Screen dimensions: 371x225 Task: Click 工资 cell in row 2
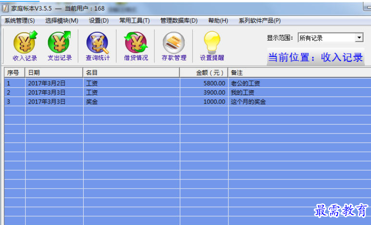click(131, 92)
